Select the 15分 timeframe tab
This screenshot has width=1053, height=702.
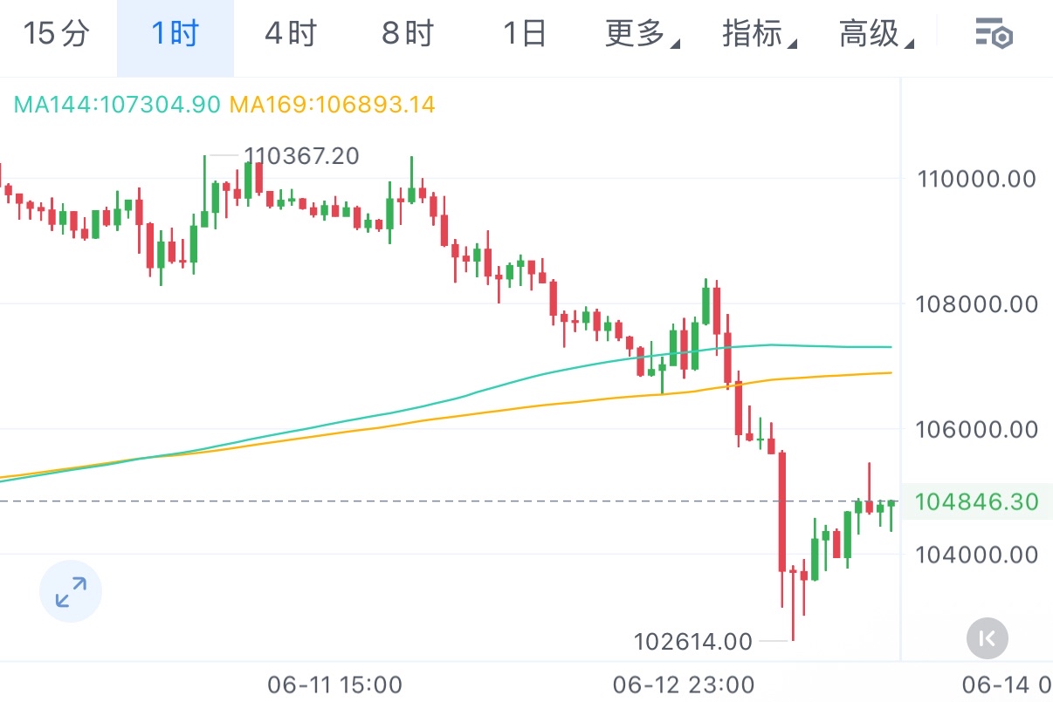tap(57, 34)
